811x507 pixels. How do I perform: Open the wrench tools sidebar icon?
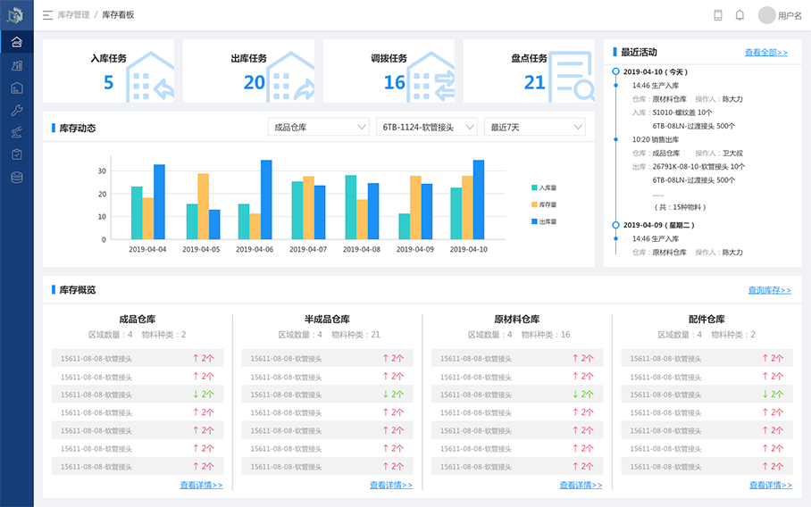click(x=17, y=110)
